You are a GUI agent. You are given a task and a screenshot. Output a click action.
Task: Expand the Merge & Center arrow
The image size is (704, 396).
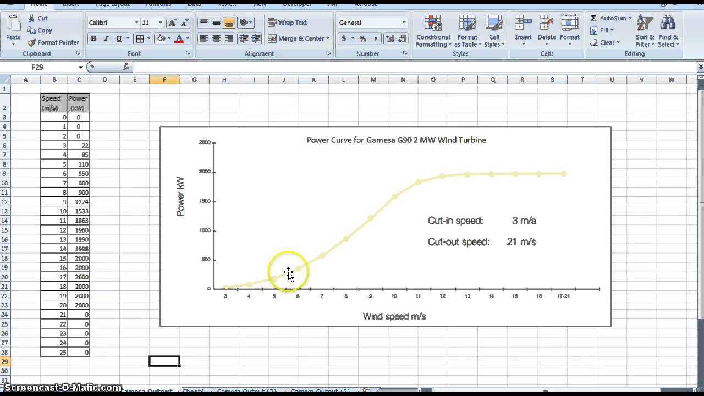(x=328, y=38)
